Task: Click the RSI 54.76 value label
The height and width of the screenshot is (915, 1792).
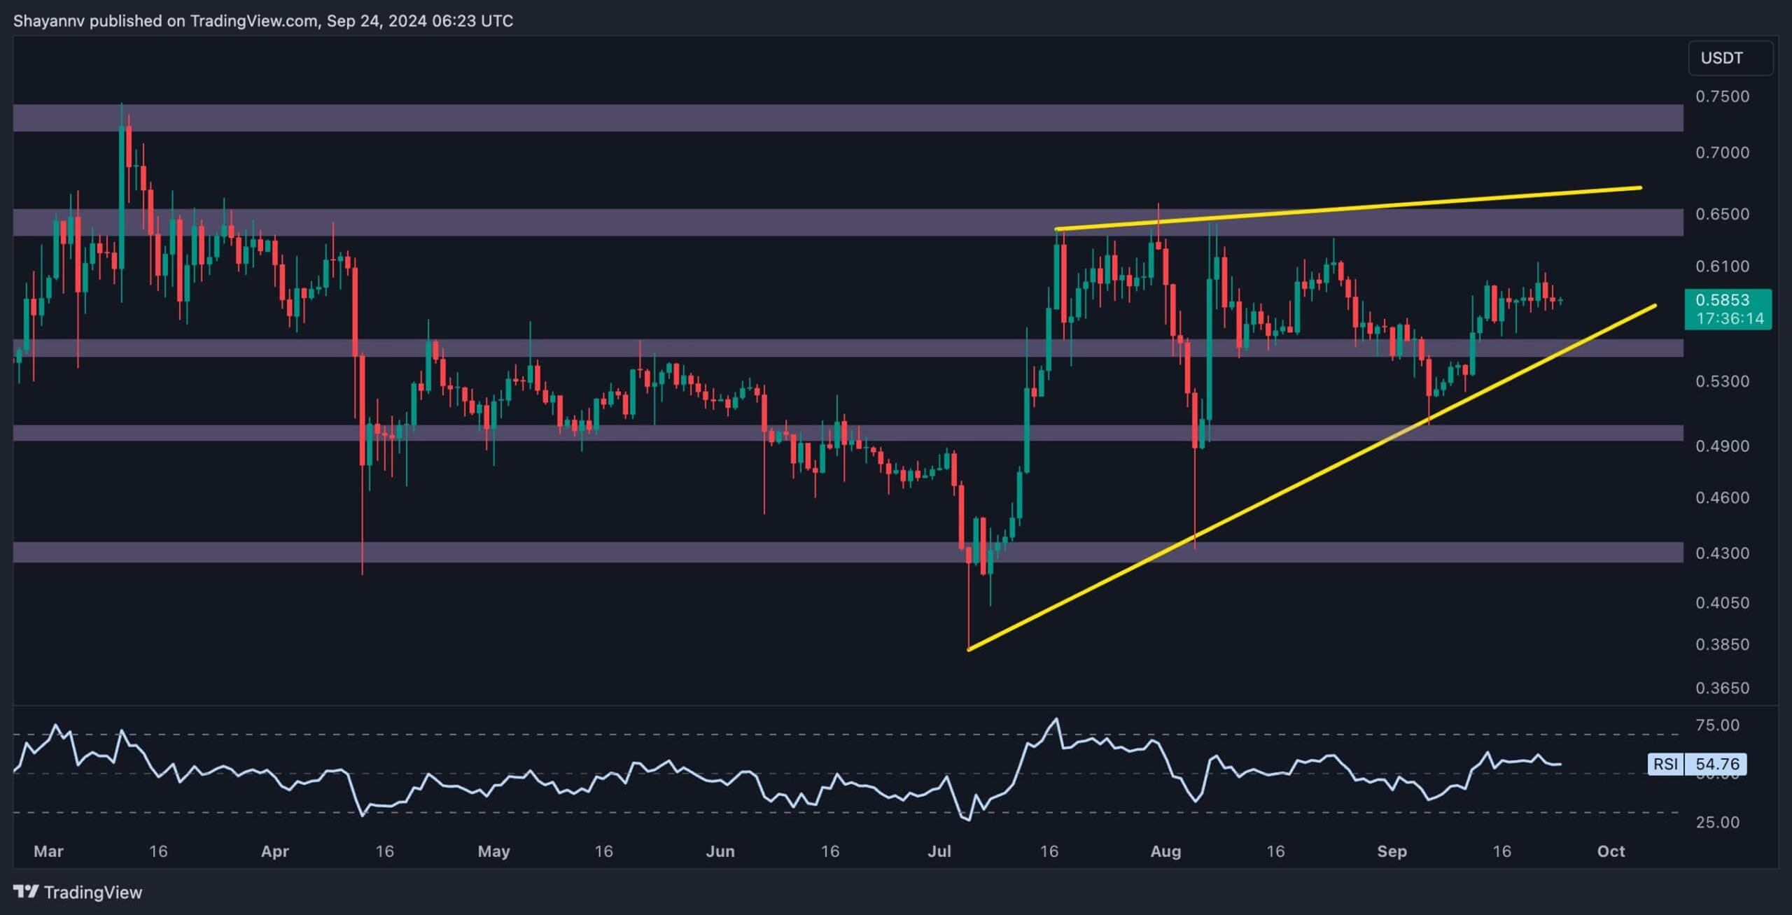Action: tap(1716, 764)
